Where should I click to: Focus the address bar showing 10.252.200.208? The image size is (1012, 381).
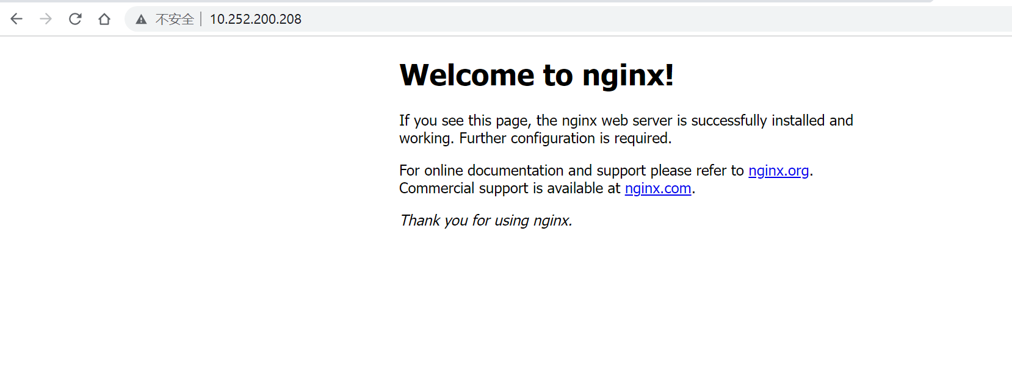(568, 19)
